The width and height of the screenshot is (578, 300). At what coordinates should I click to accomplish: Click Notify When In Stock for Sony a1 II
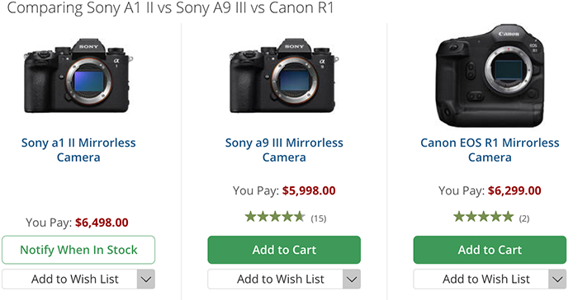tap(78, 250)
